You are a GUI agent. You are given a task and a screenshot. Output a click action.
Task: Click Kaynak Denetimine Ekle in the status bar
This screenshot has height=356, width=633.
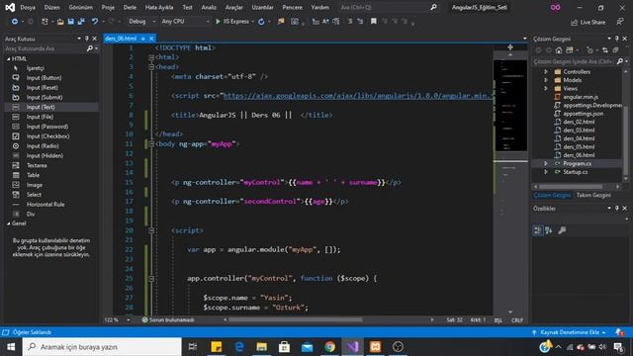tap(570, 332)
